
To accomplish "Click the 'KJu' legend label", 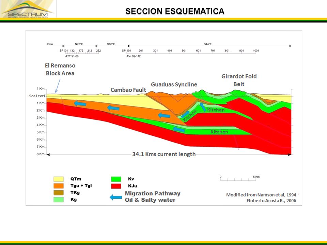I will click(x=133, y=186).
